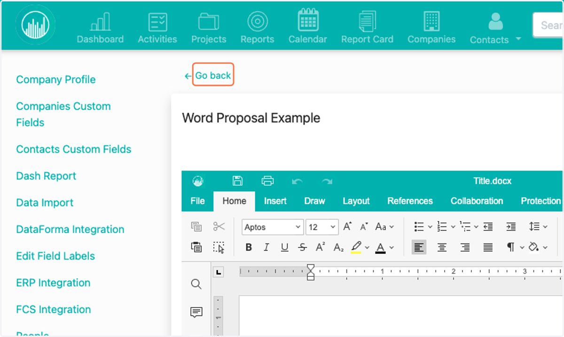This screenshot has height=337, width=564.
Task: Redo the last editor action
Action: pyautogui.click(x=327, y=181)
